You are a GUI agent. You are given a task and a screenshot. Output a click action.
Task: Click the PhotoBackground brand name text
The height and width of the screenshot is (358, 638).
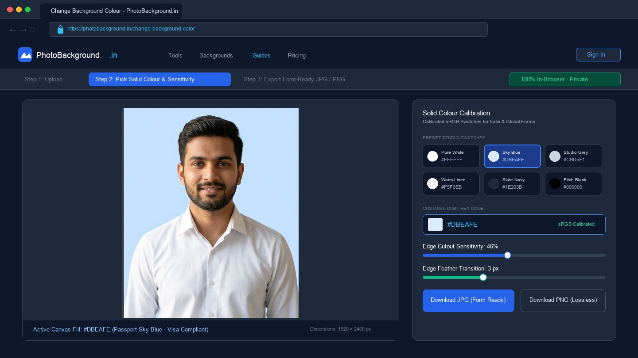[x=68, y=55]
